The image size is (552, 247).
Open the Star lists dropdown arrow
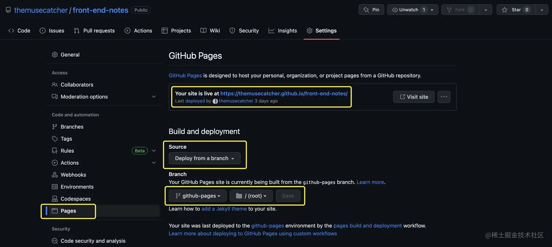pos(542,10)
